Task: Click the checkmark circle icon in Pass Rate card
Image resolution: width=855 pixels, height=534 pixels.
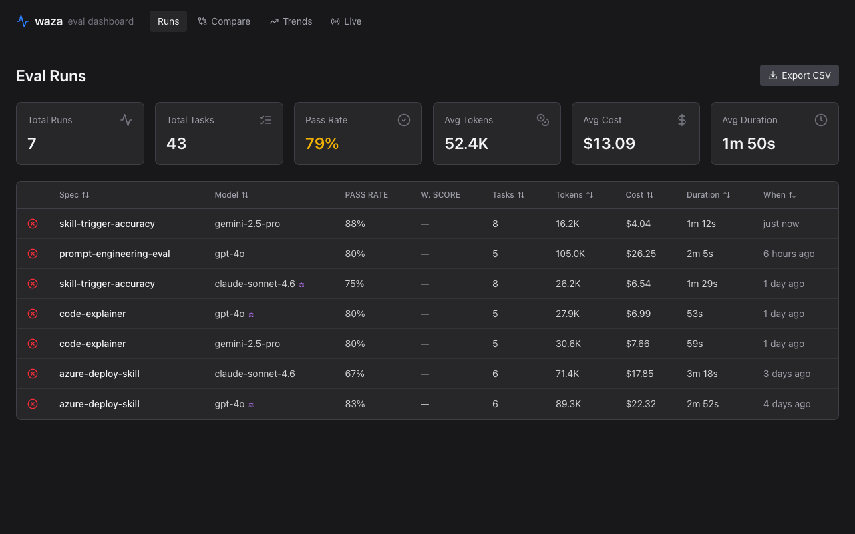Action: [404, 120]
